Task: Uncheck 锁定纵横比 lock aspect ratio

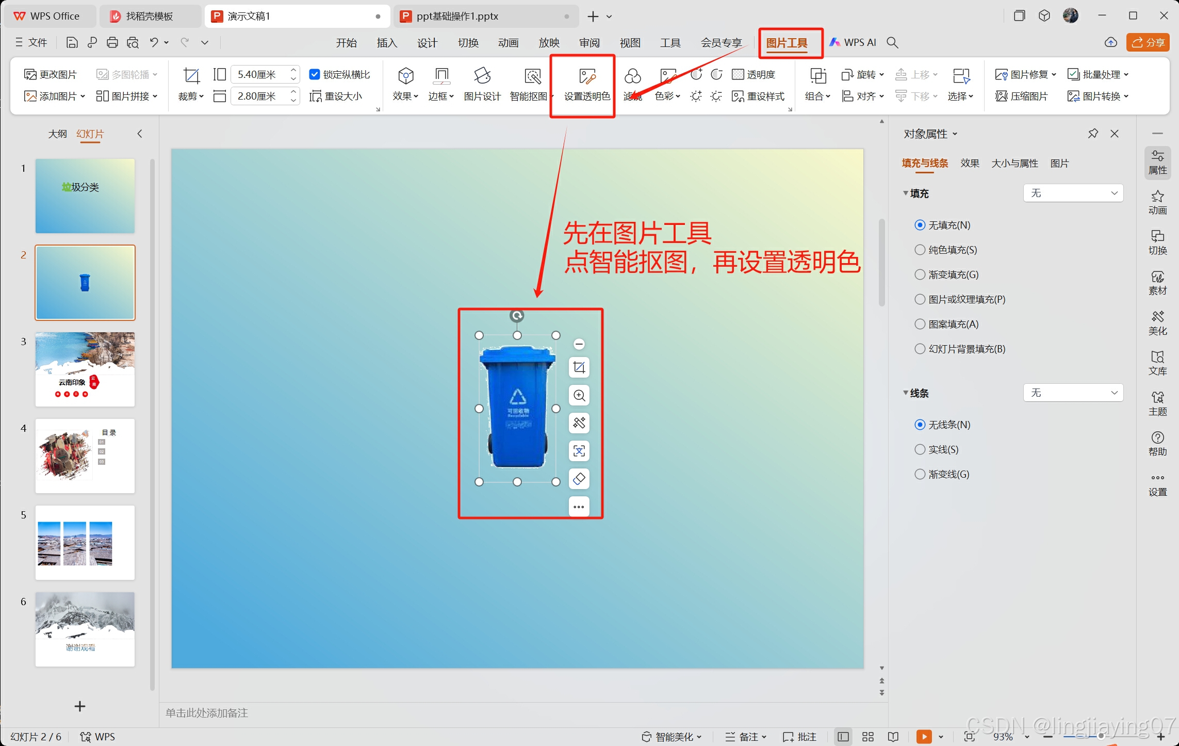Action: (x=314, y=74)
